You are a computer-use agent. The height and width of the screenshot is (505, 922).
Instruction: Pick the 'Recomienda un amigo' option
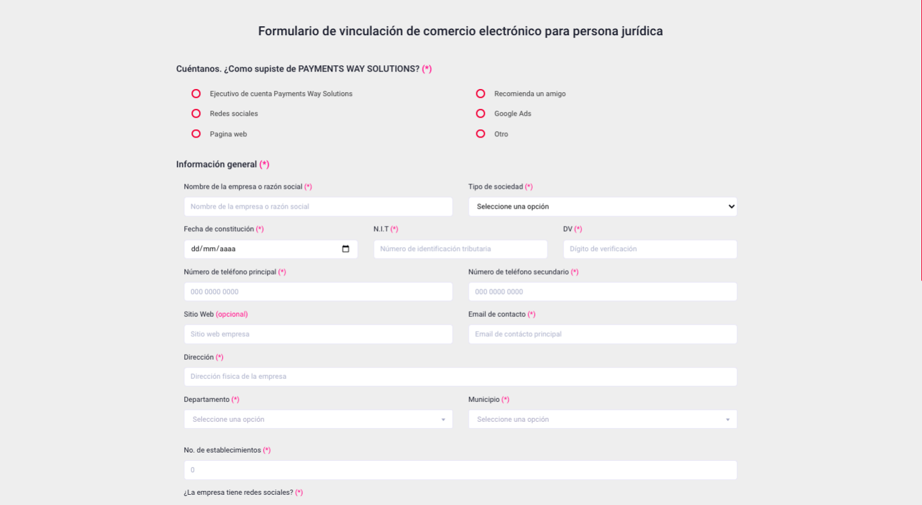pos(480,93)
